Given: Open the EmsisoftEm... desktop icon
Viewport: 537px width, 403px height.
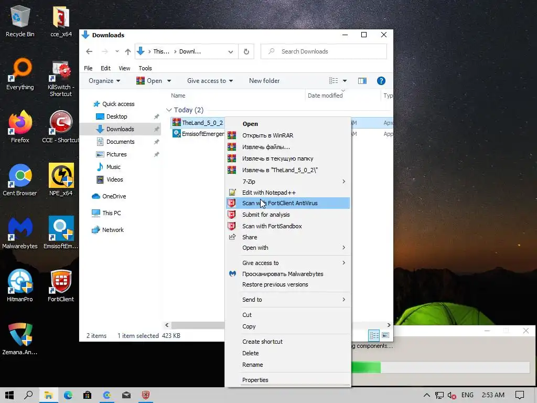Looking at the screenshot, I should coord(61,233).
